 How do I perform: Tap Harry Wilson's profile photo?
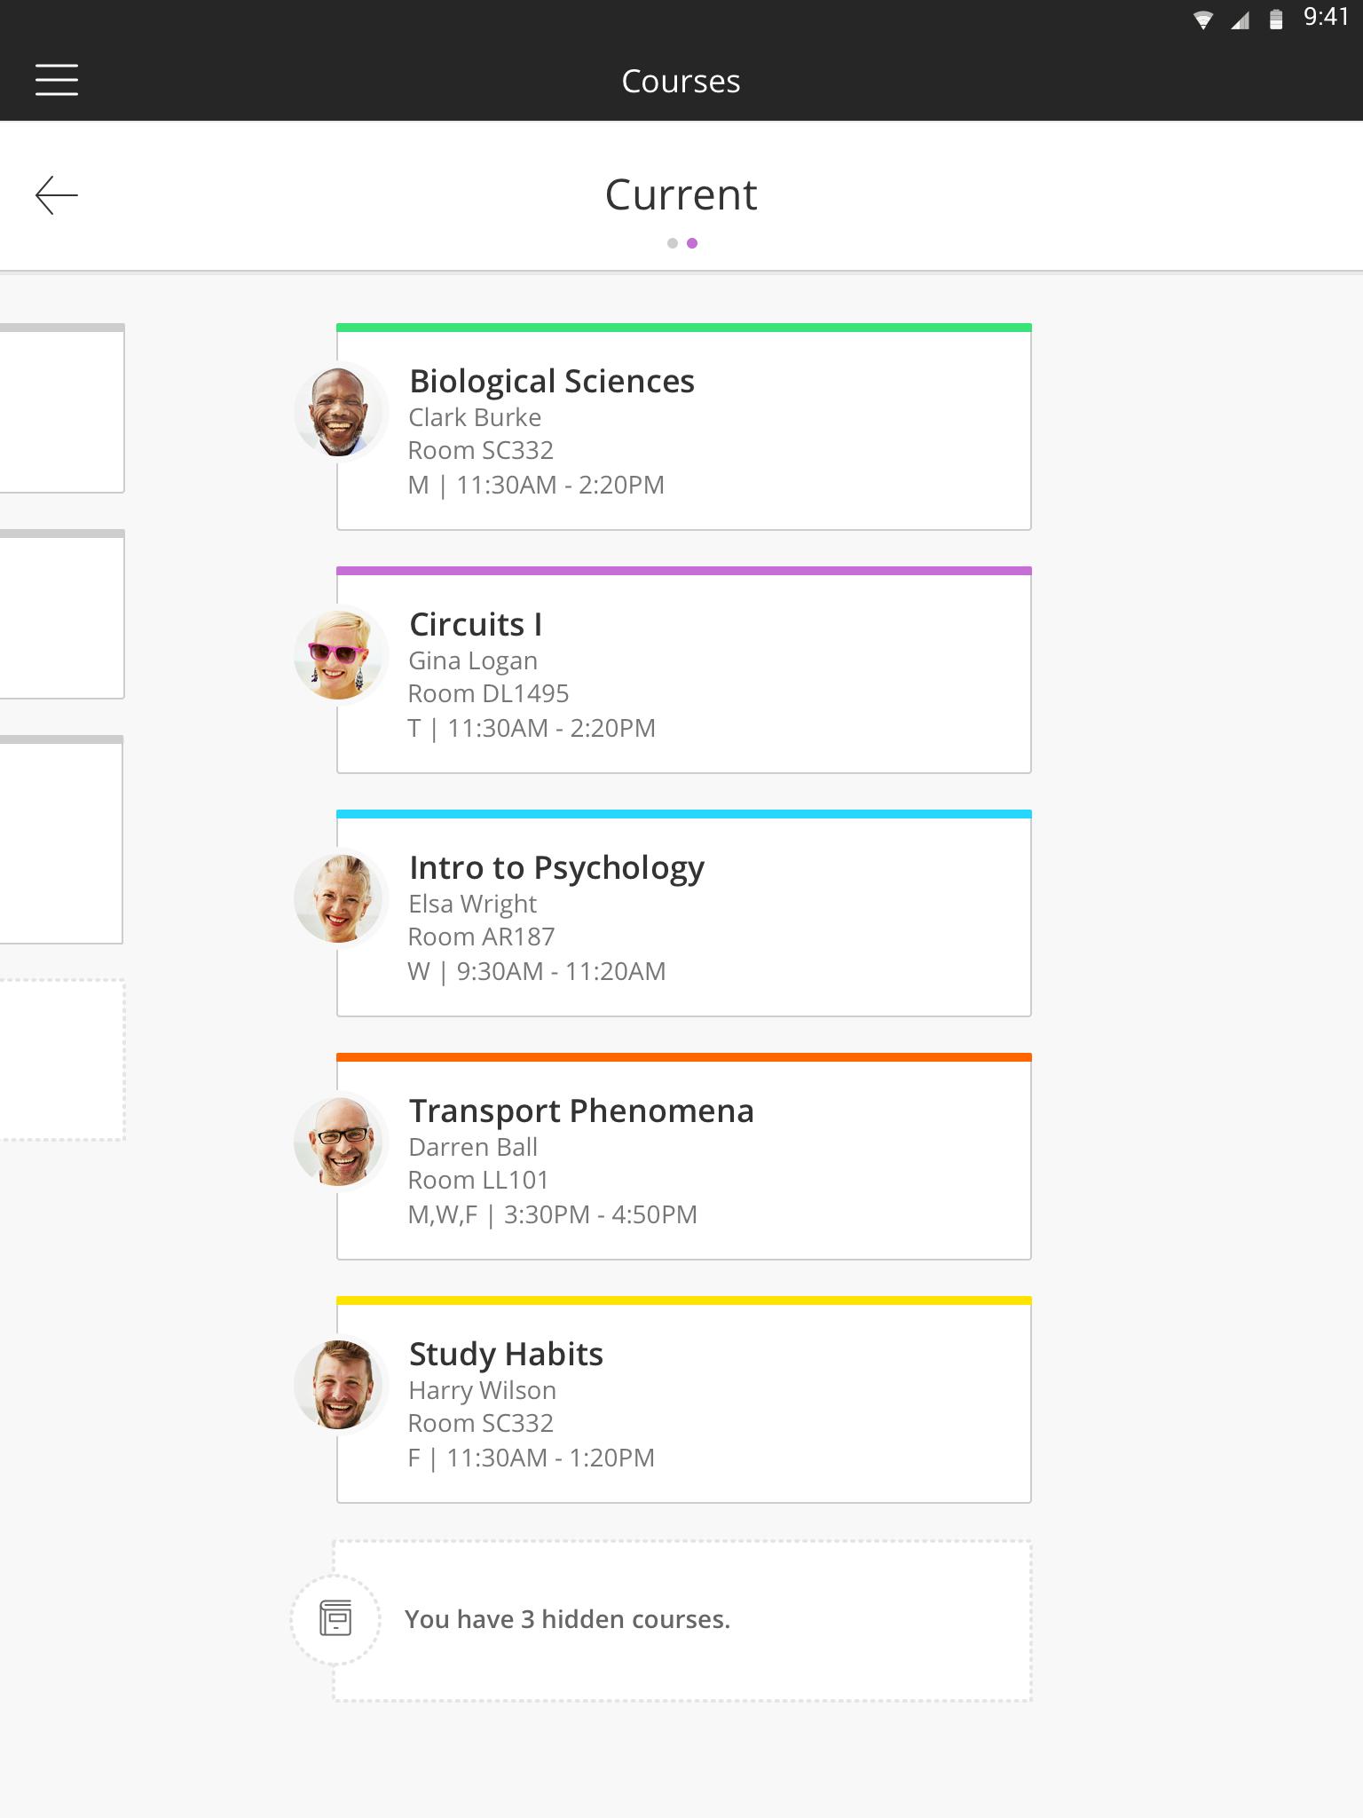click(x=340, y=1385)
